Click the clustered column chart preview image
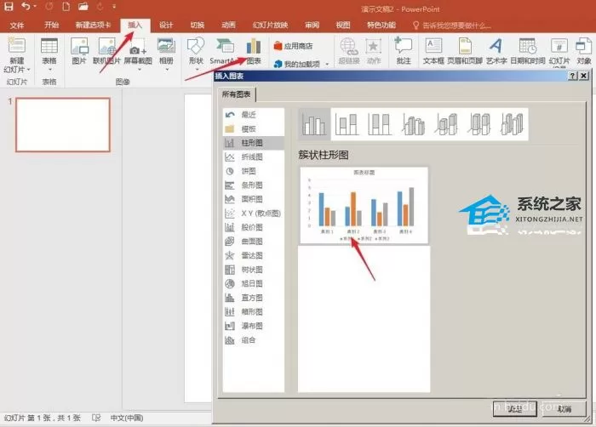 coord(364,205)
